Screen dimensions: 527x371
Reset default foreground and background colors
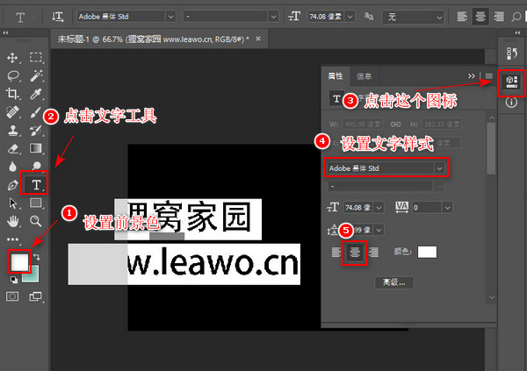[x=13, y=279]
